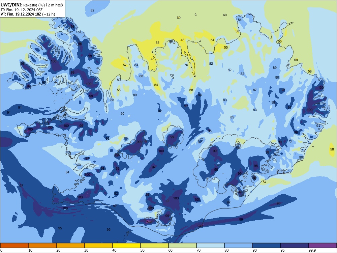
Task: Click the legend label "10"
Action: click(x=30, y=250)
